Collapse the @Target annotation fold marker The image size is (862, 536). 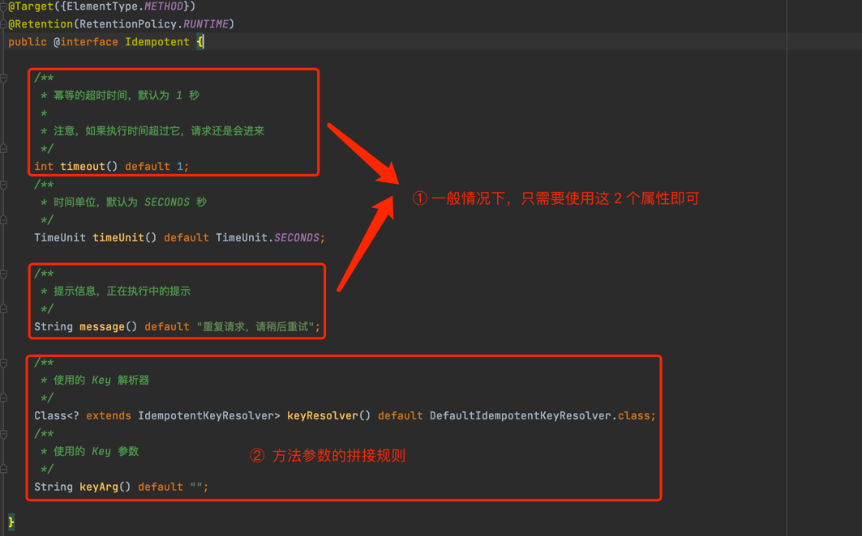tap(4, 6)
